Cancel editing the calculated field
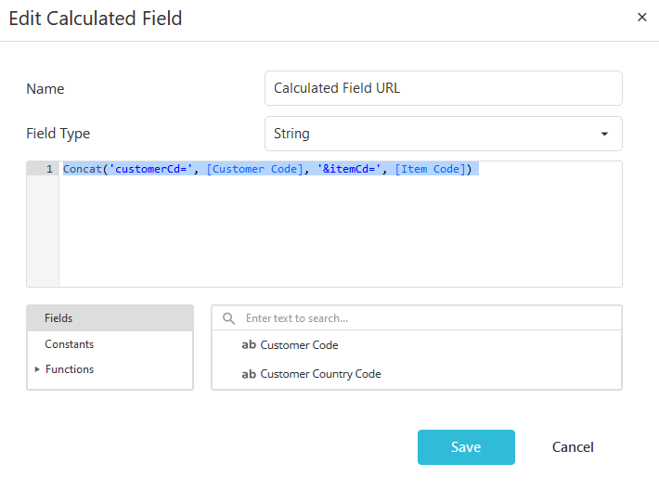 pos(573,447)
